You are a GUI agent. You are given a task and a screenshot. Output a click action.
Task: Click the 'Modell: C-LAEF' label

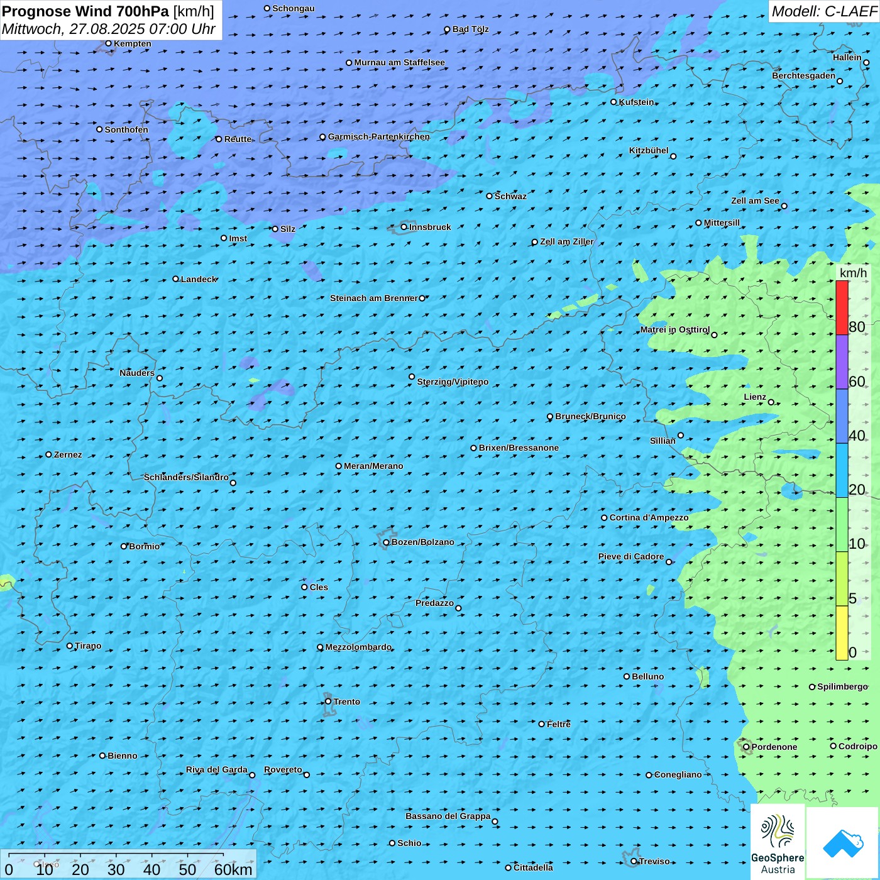point(824,11)
